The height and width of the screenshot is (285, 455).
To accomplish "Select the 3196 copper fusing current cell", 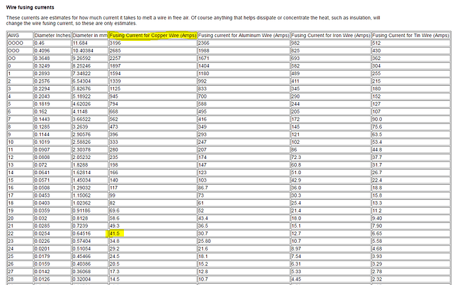I will tap(116, 42).
